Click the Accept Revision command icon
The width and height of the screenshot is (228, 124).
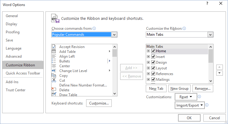(x=54, y=47)
